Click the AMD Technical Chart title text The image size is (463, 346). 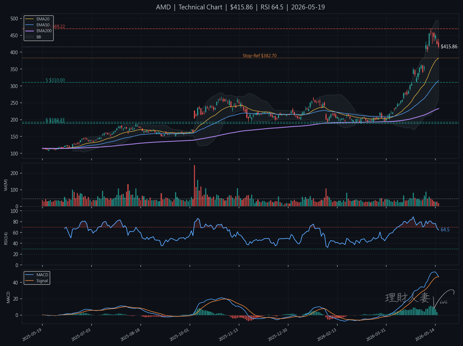[x=240, y=7]
